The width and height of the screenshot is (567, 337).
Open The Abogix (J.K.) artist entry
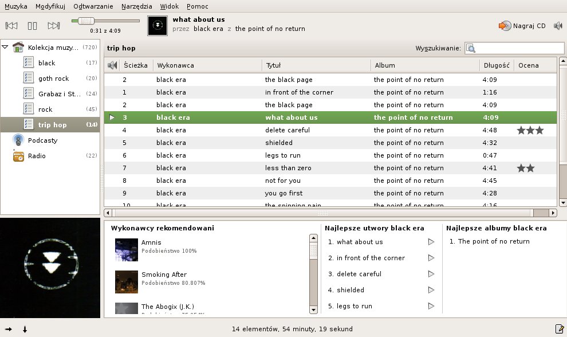point(168,307)
